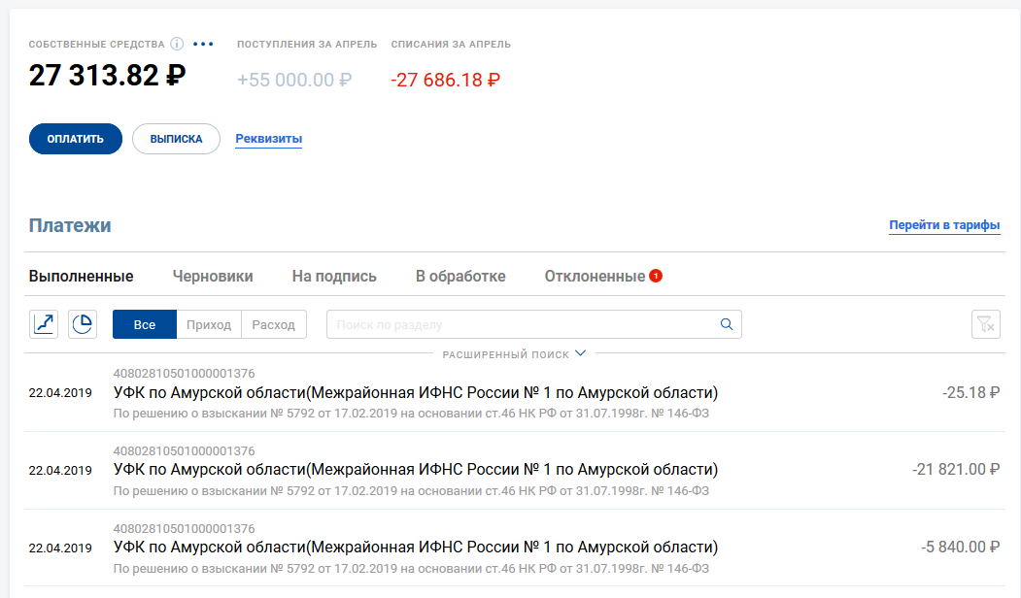Open the Реквизиты link

tap(269, 139)
